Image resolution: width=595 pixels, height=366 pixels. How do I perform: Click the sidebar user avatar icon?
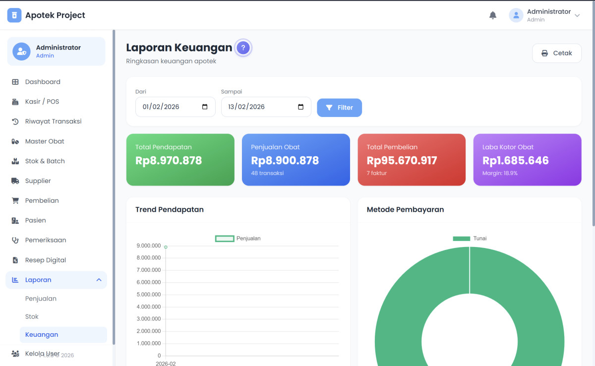pyautogui.click(x=21, y=52)
